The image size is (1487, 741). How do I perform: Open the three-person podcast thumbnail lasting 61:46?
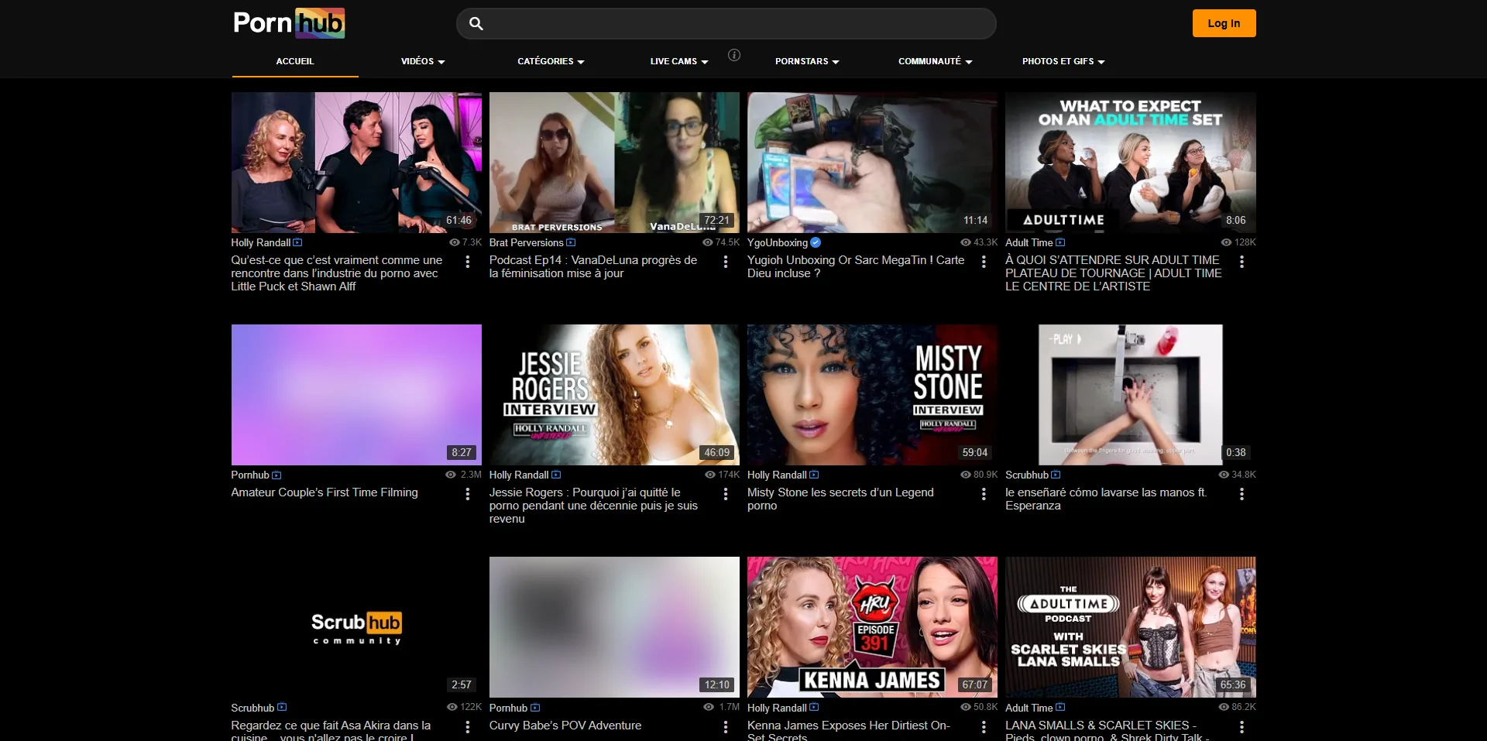click(356, 163)
